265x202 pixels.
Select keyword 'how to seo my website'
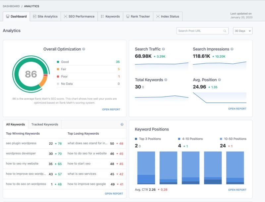[x=22, y=164]
